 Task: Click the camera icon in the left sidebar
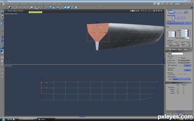2,57
